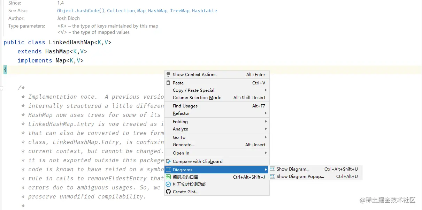Click the 'public' keyword in class declaration
422x210 pixels.
[x=14, y=42]
